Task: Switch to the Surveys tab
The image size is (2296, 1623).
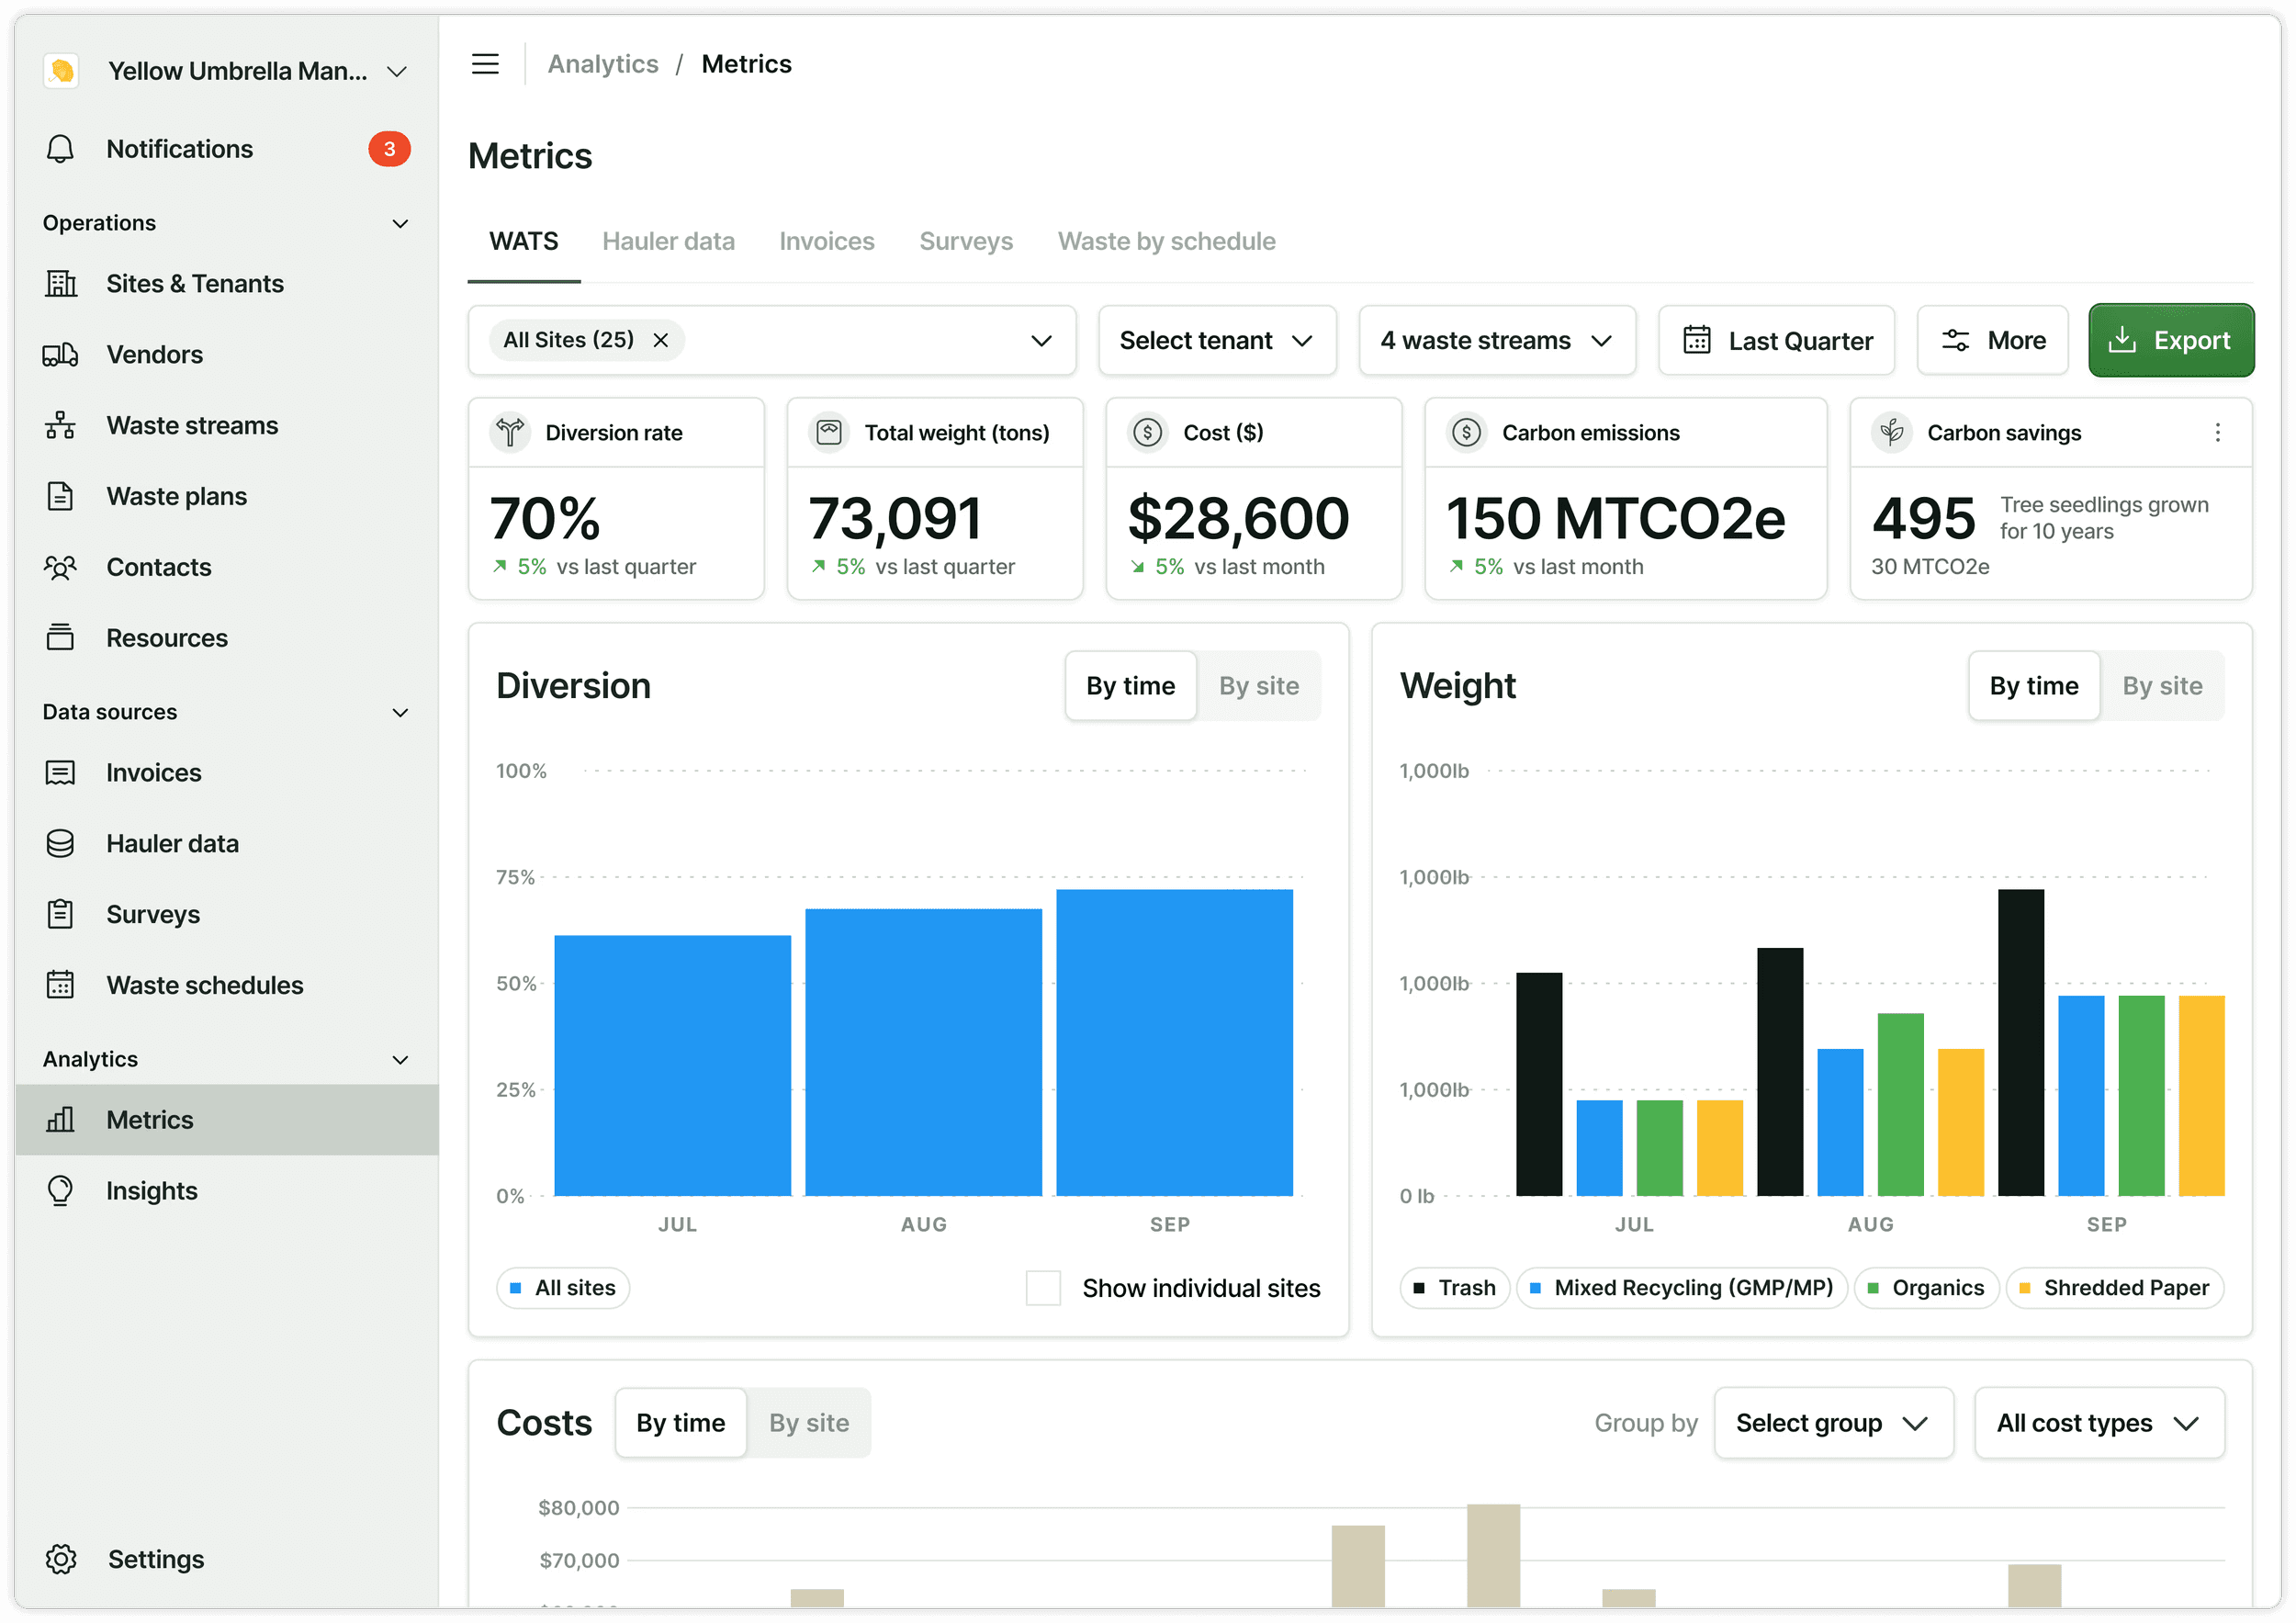Action: click(966, 242)
